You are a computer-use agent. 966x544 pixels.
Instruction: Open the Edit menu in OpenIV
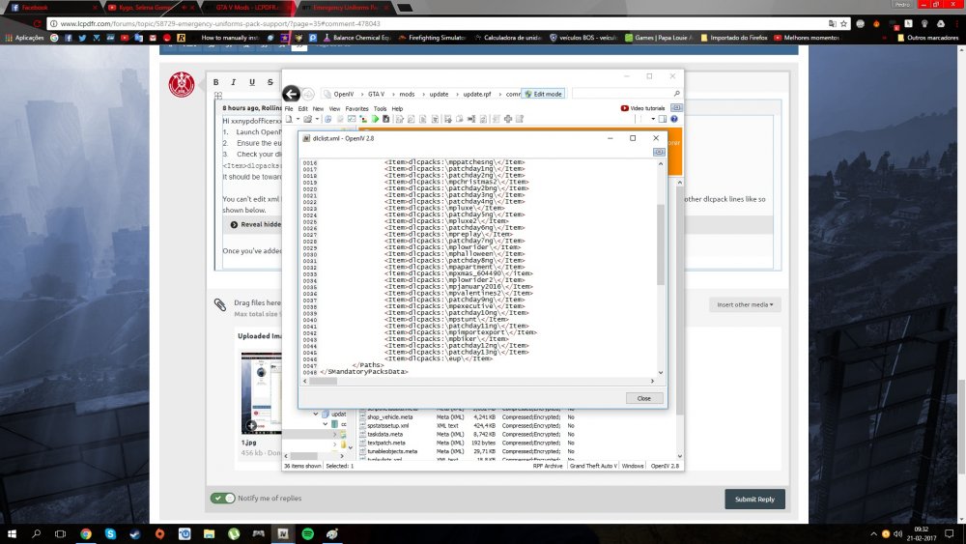pos(302,108)
